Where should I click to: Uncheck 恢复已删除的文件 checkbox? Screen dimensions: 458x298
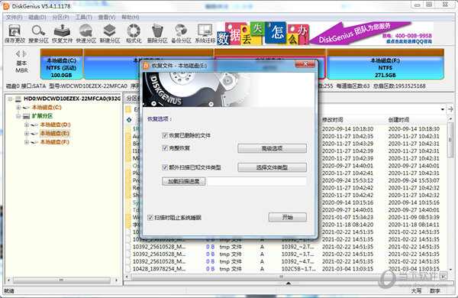coord(165,135)
